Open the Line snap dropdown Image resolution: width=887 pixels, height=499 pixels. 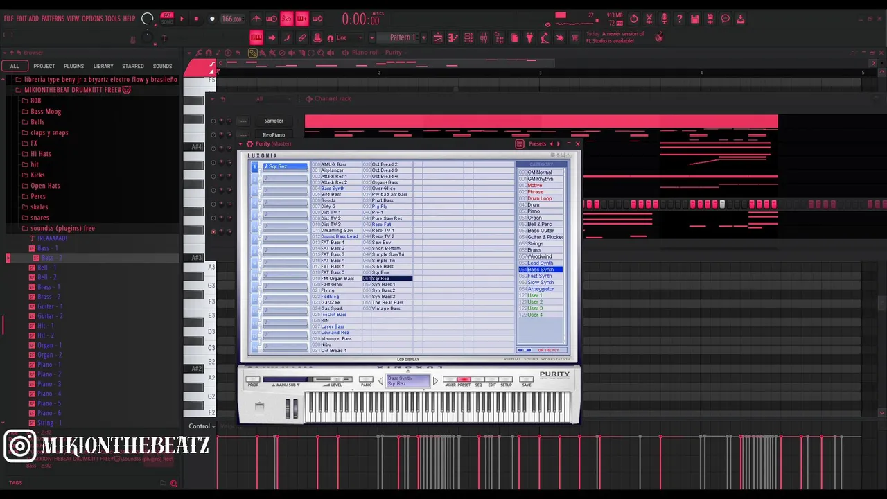(349, 37)
